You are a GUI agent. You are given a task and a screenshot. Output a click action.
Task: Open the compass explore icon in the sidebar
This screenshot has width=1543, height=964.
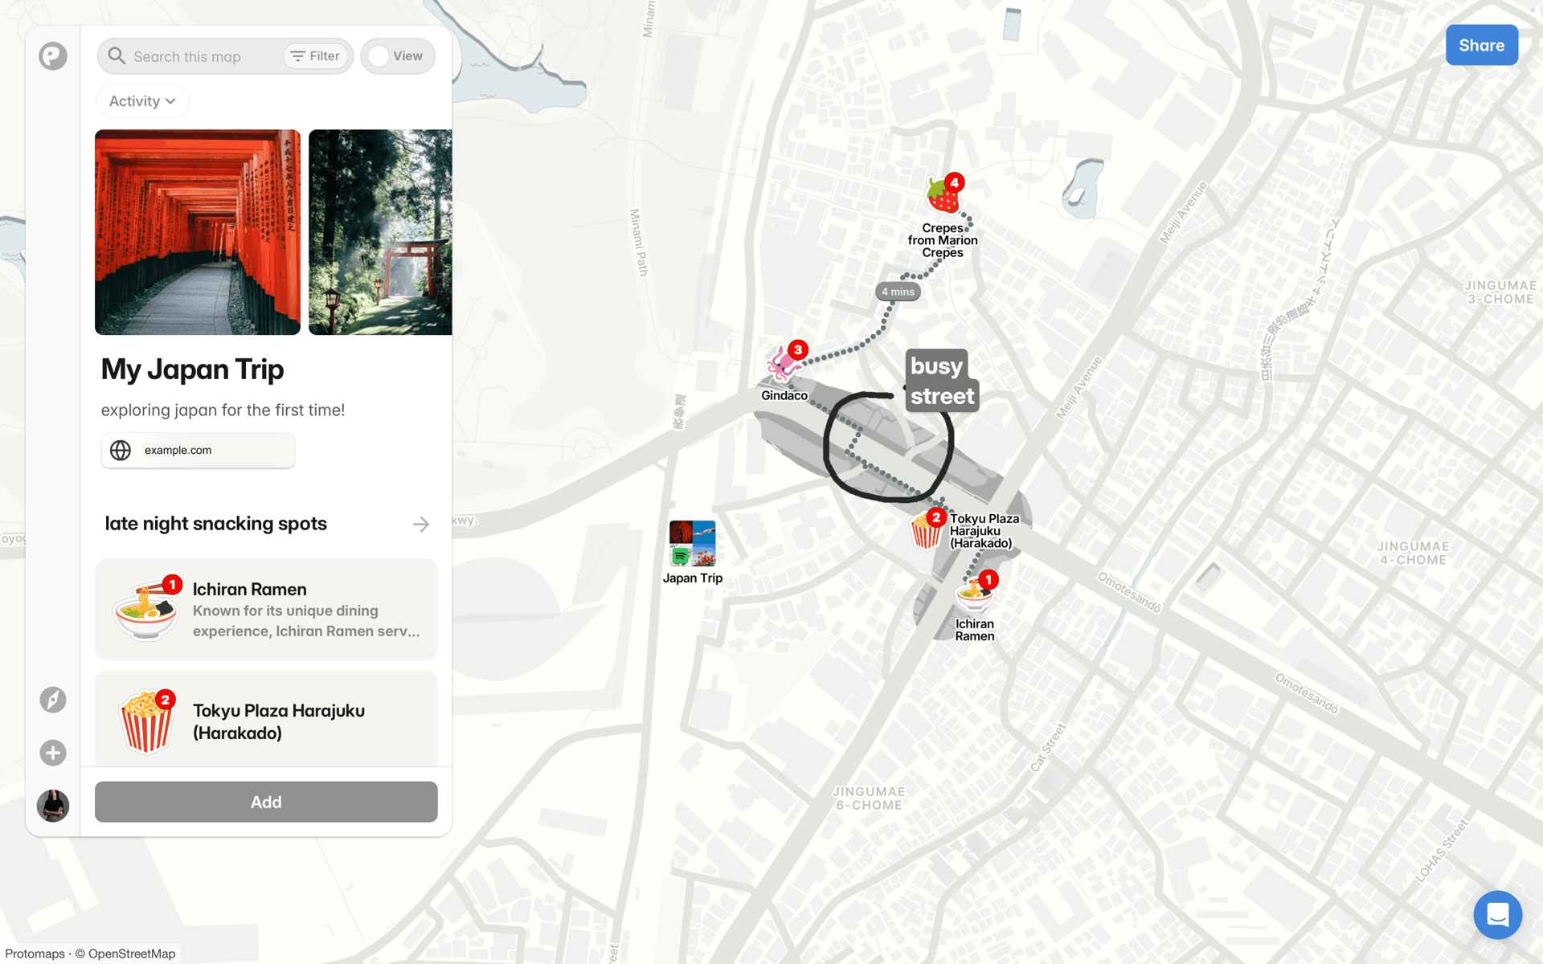pos(53,700)
